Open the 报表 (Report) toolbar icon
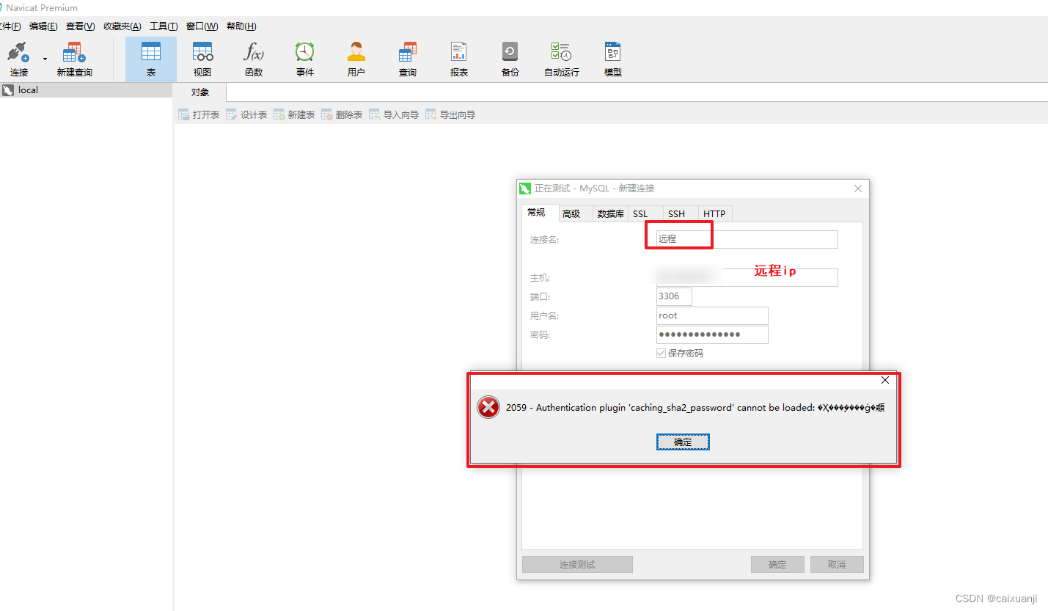Image resolution: width=1048 pixels, height=611 pixels. click(459, 53)
